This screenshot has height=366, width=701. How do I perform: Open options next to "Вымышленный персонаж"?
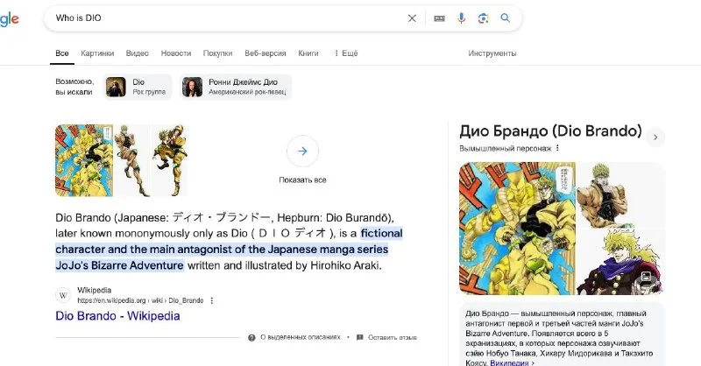pos(557,149)
